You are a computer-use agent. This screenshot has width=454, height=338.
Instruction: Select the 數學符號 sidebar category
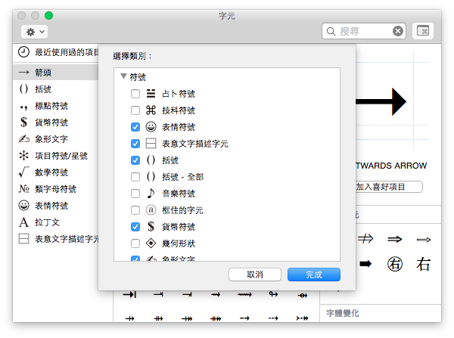(x=56, y=172)
